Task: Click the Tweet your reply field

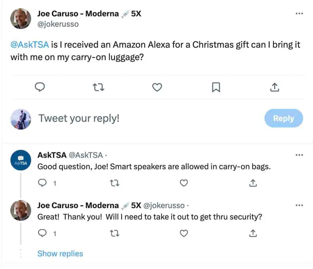Action: [x=79, y=118]
